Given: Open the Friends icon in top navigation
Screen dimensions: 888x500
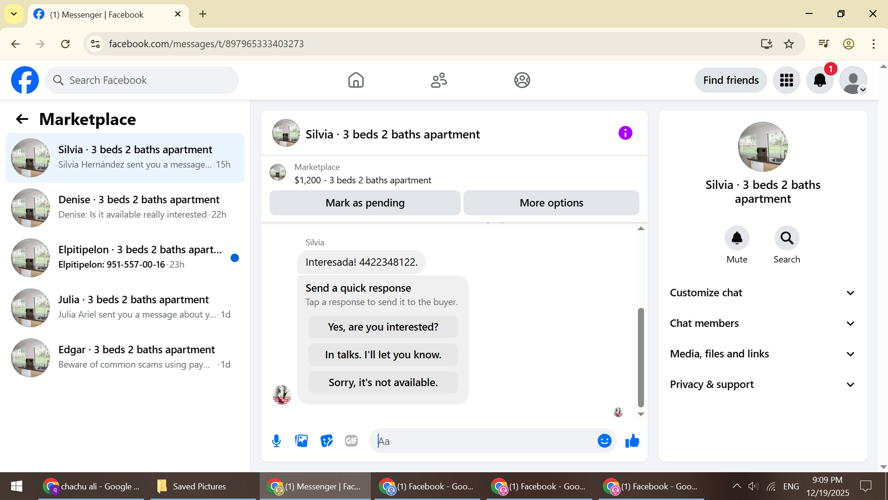Looking at the screenshot, I should click(x=438, y=80).
